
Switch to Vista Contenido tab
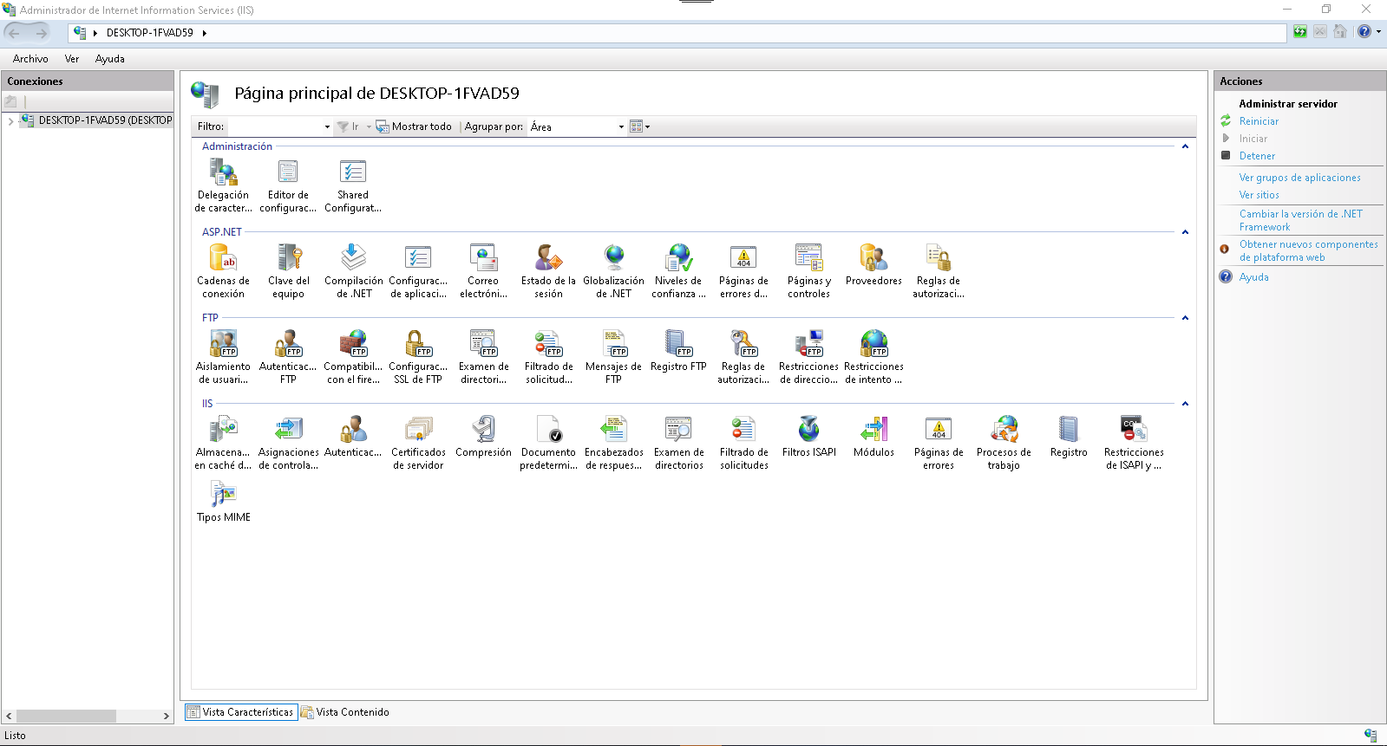(x=345, y=712)
